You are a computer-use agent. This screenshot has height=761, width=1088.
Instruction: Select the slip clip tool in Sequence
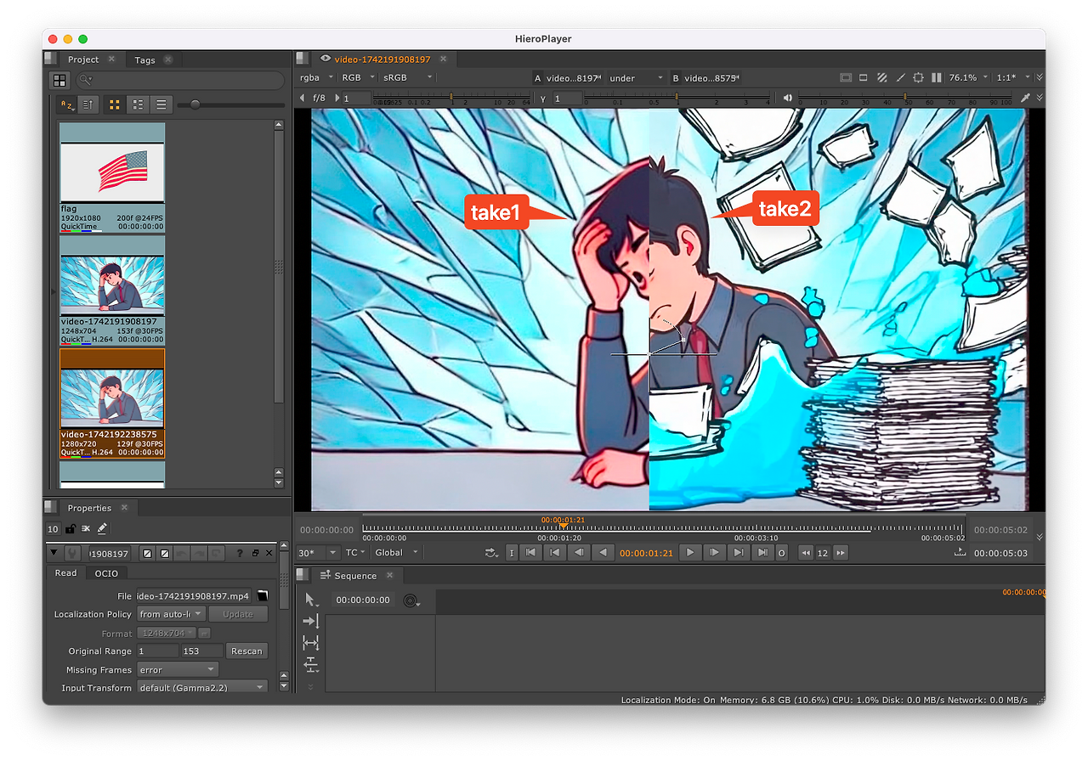coord(311,643)
